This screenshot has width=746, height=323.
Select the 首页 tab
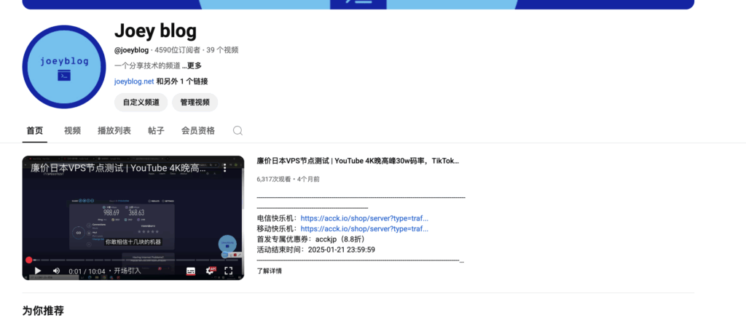[x=35, y=131]
